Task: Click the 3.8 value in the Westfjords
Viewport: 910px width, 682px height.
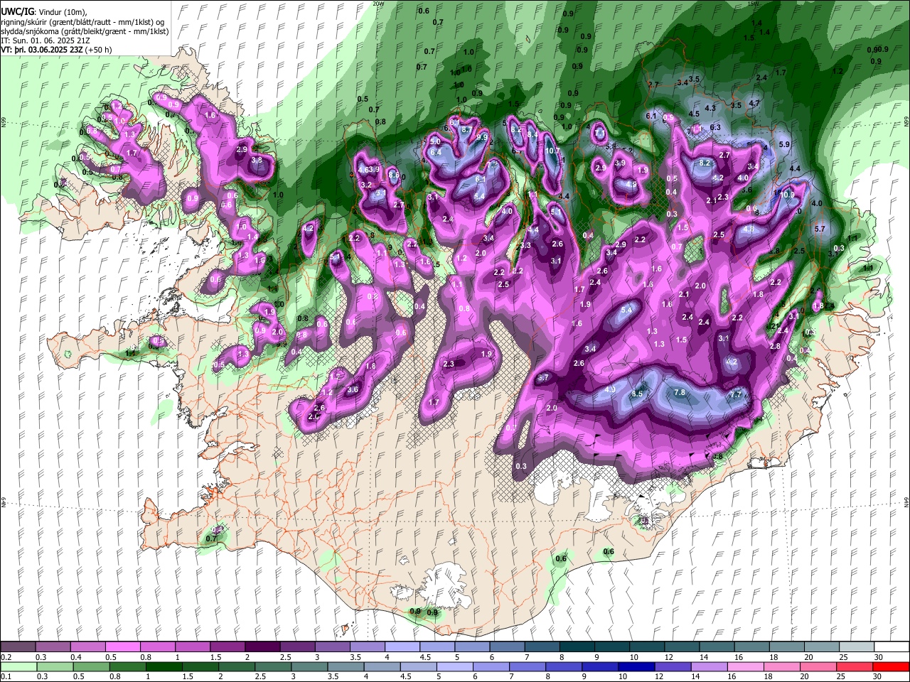Action: [x=257, y=161]
